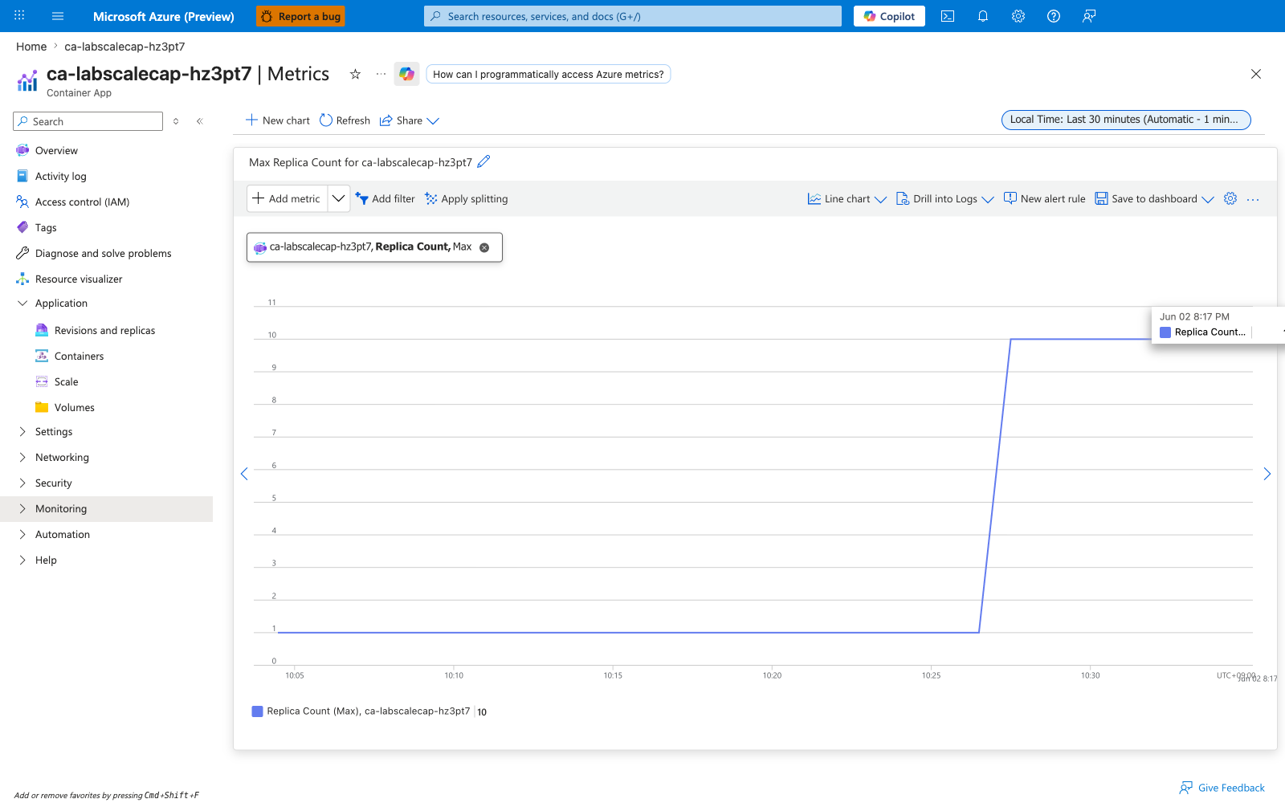The width and height of the screenshot is (1285, 803).
Task: Click the sidebar Search input field
Action: click(88, 121)
